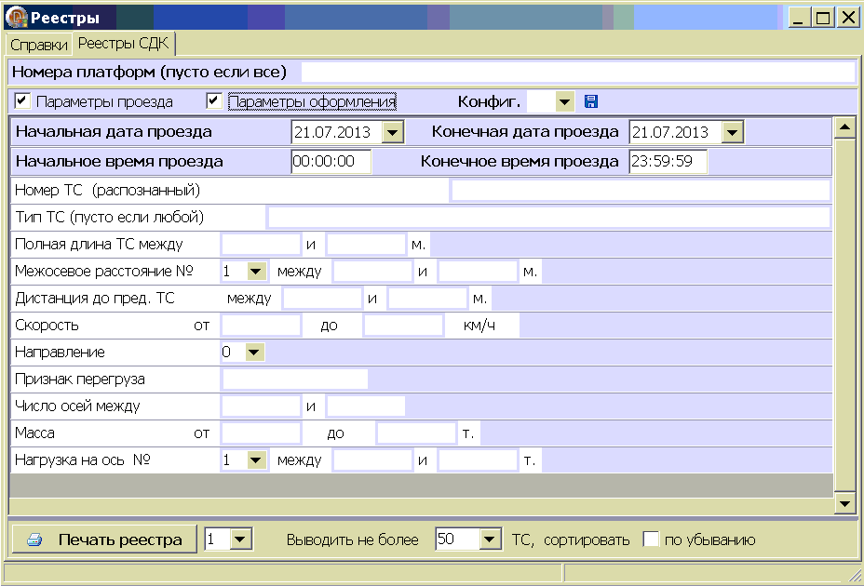This screenshot has height=586, width=864.
Task: Click the Начальное время проезда time field
Action: click(x=331, y=161)
